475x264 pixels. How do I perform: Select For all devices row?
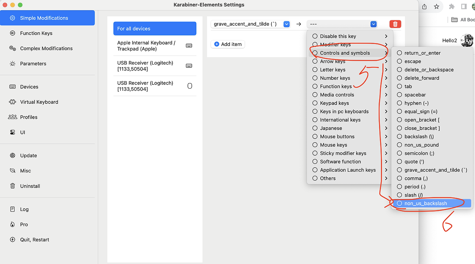pyautogui.click(x=155, y=29)
